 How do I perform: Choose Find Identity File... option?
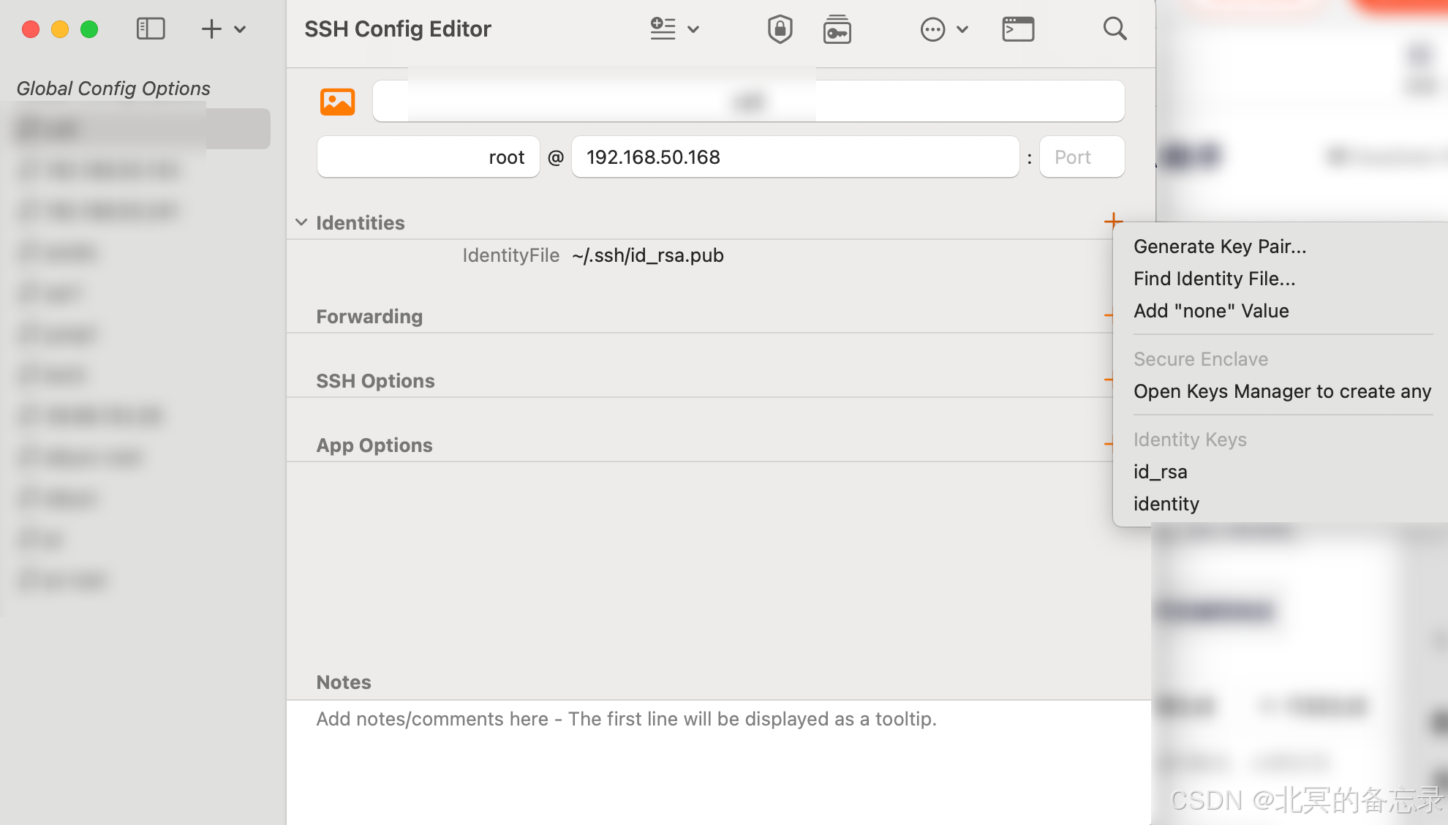click(1214, 279)
